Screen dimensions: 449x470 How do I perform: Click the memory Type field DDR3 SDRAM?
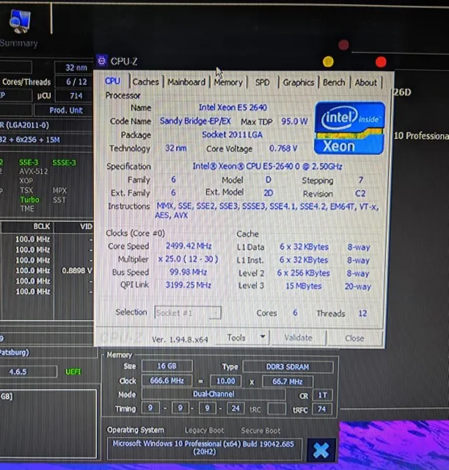[288, 367]
